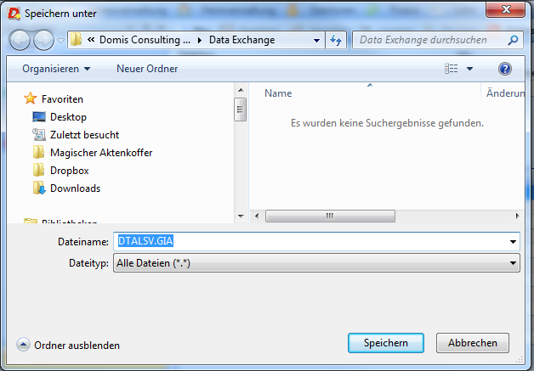
Task: Expand the Dateiname dropdown arrow
Action: 513,242
